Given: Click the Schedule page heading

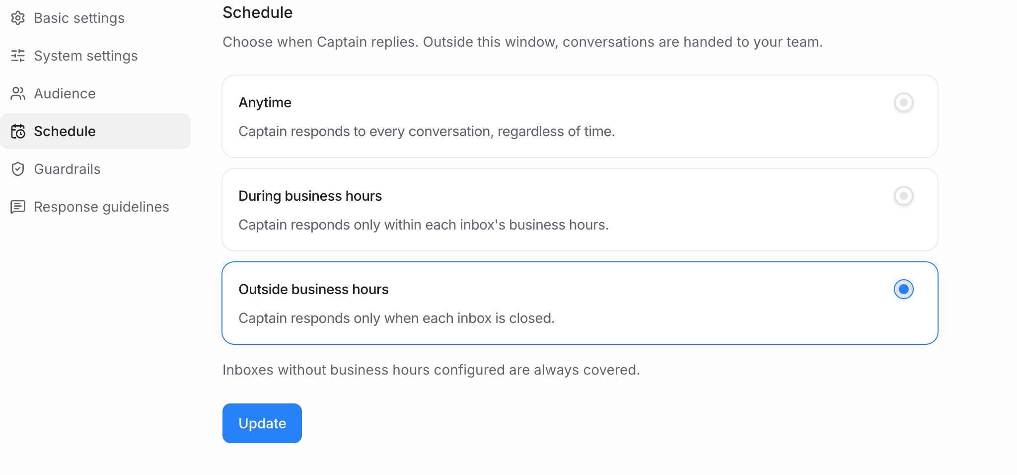Looking at the screenshot, I should (258, 12).
